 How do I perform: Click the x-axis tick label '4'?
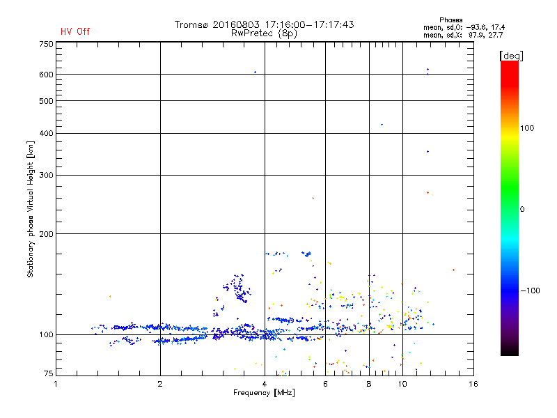(x=265, y=384)
